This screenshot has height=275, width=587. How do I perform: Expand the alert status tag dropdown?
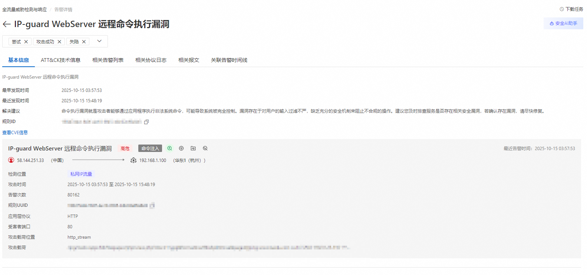point(99,41)
